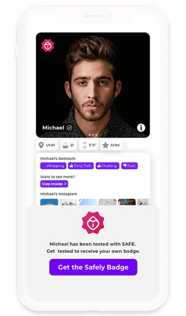Select the age 21 birthday cake chip
Screen dimensions: 186x316
(x=68, y=145)
